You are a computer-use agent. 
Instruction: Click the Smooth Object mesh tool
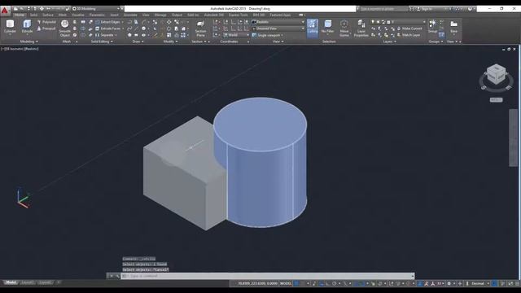coord(64,28)
